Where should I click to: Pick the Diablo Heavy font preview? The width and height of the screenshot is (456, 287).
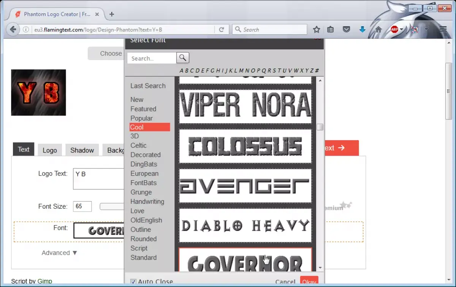245,225
